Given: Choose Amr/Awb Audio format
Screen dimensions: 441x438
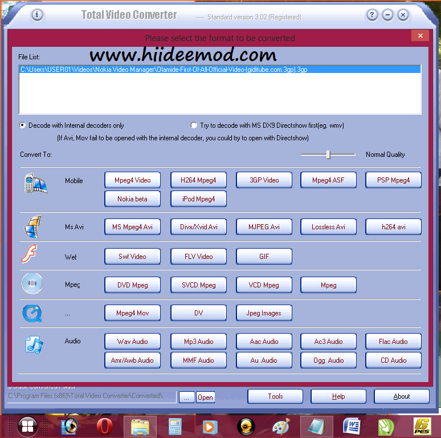Looking at the screenshot, I should 132,360.
